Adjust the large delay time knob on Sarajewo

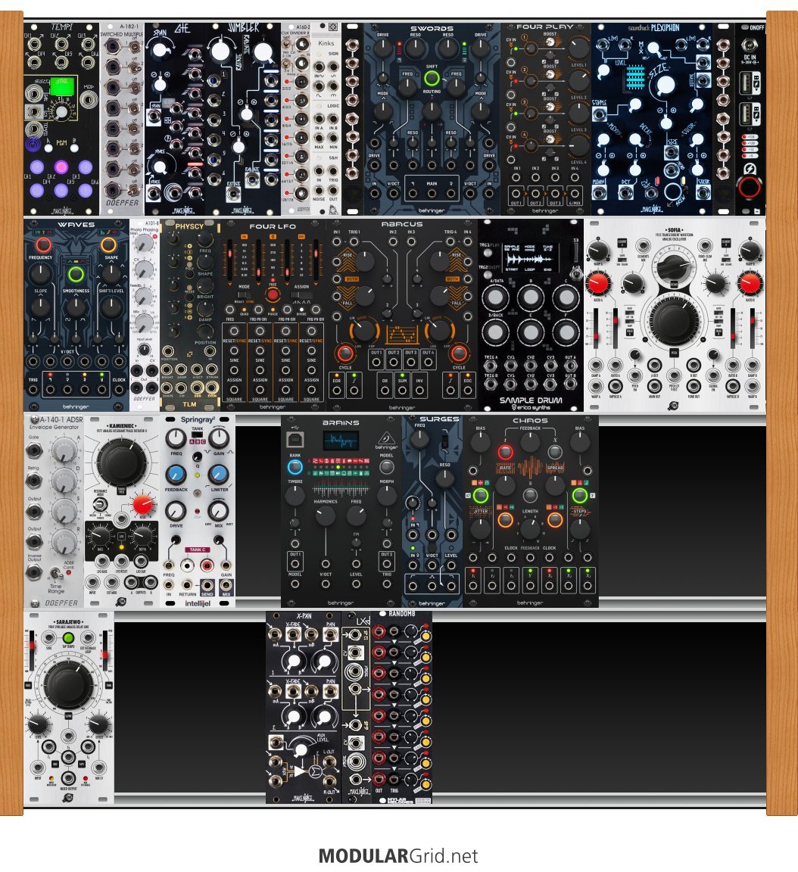click(x=68, y=685)
